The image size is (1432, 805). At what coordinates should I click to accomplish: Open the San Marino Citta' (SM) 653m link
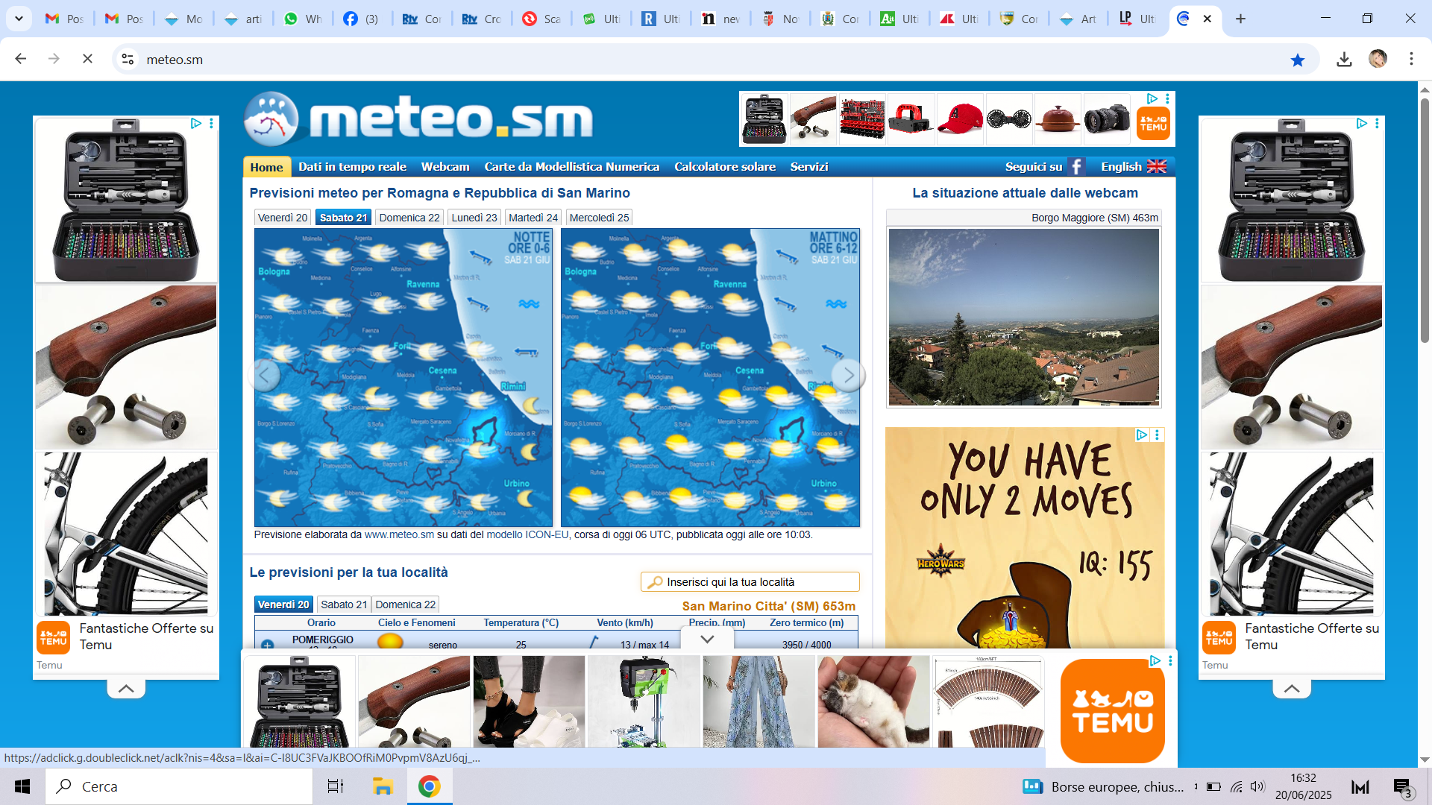click(x=768, y=606)
